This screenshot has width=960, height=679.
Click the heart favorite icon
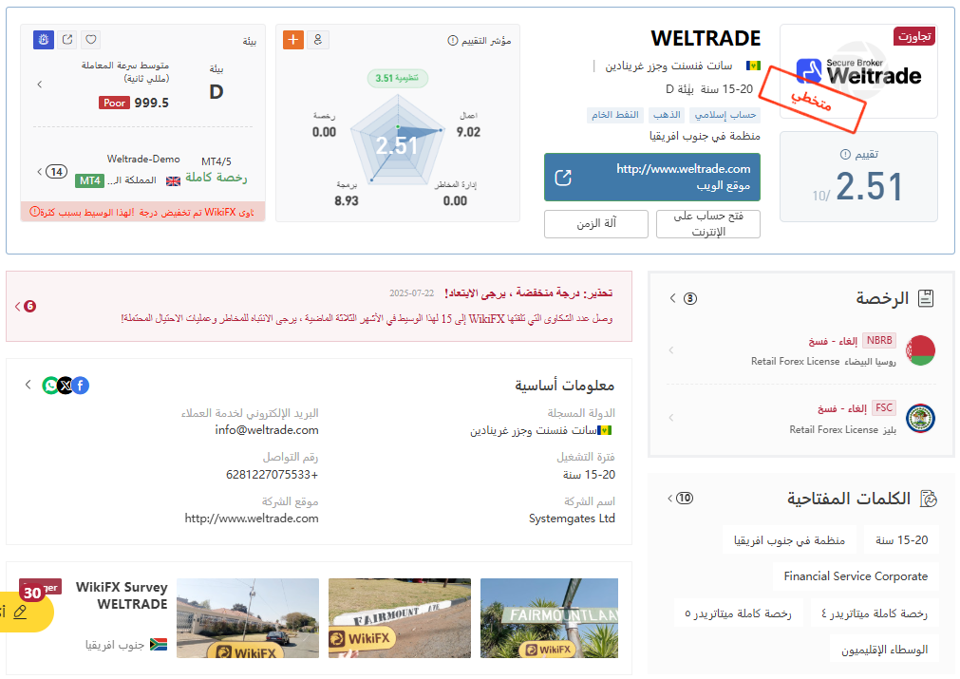tap(91, 40)
